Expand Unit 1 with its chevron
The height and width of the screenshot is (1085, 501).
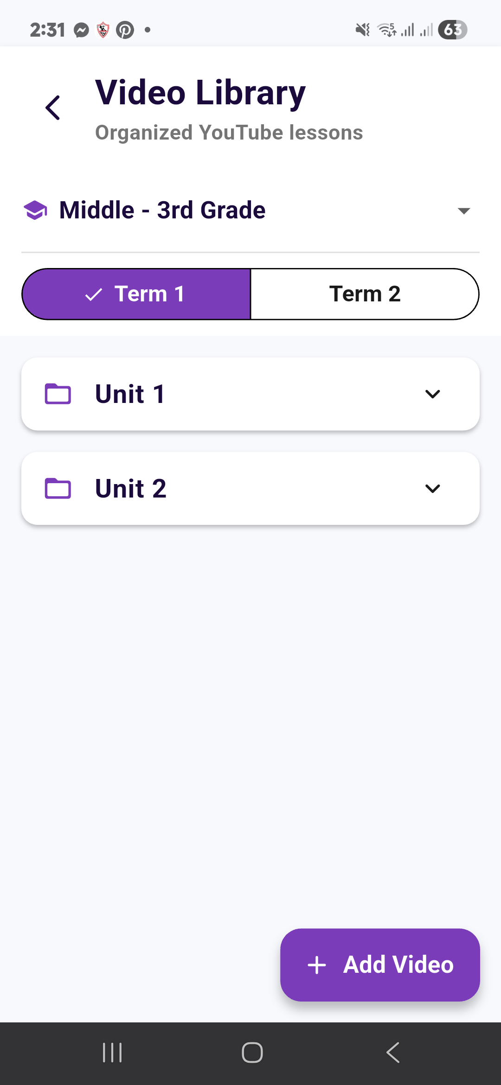(x=432, y=394)
